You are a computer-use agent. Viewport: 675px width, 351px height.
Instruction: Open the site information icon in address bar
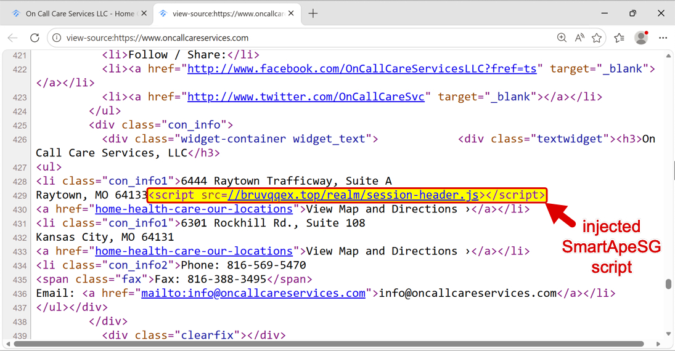coord(57,38)
